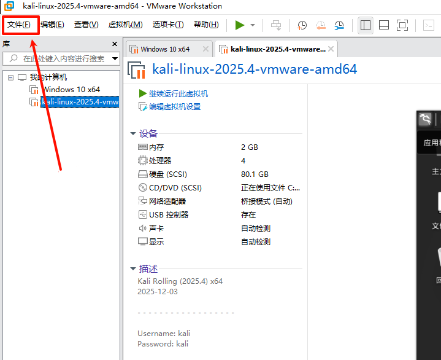Click the hard disk icon beside 硬盘
Screen dimensions: 441x360
pos(142,174)
